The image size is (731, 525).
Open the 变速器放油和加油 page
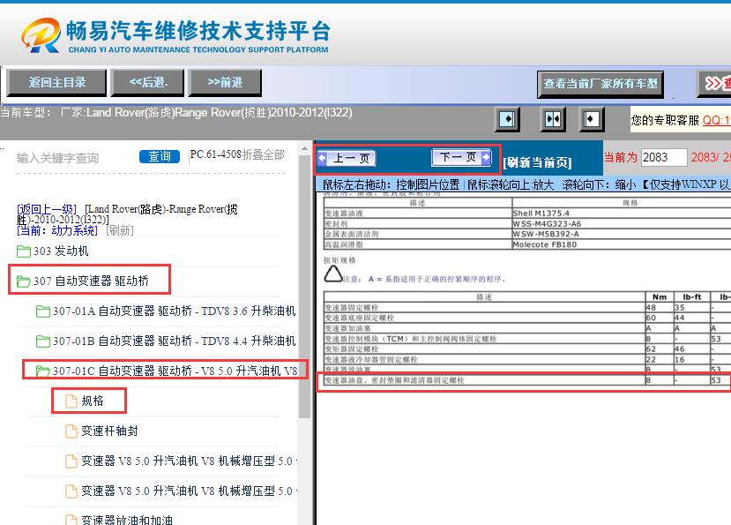[127, 520]
